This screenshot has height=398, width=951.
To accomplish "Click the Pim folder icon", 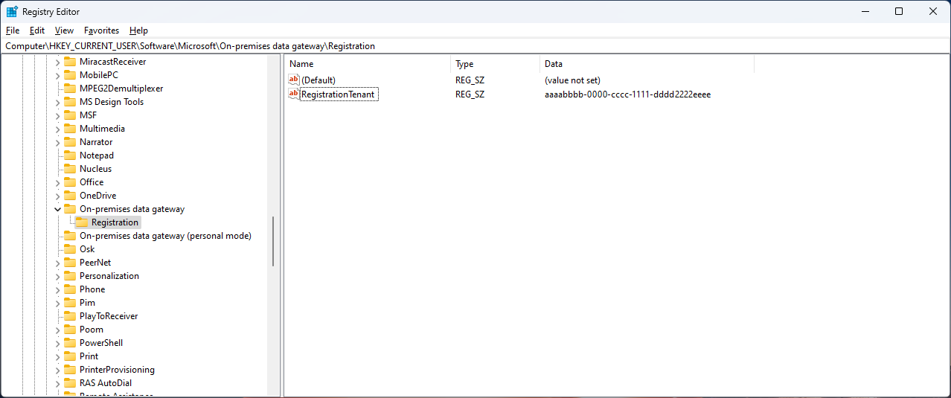I will click(x=69, y=303).
